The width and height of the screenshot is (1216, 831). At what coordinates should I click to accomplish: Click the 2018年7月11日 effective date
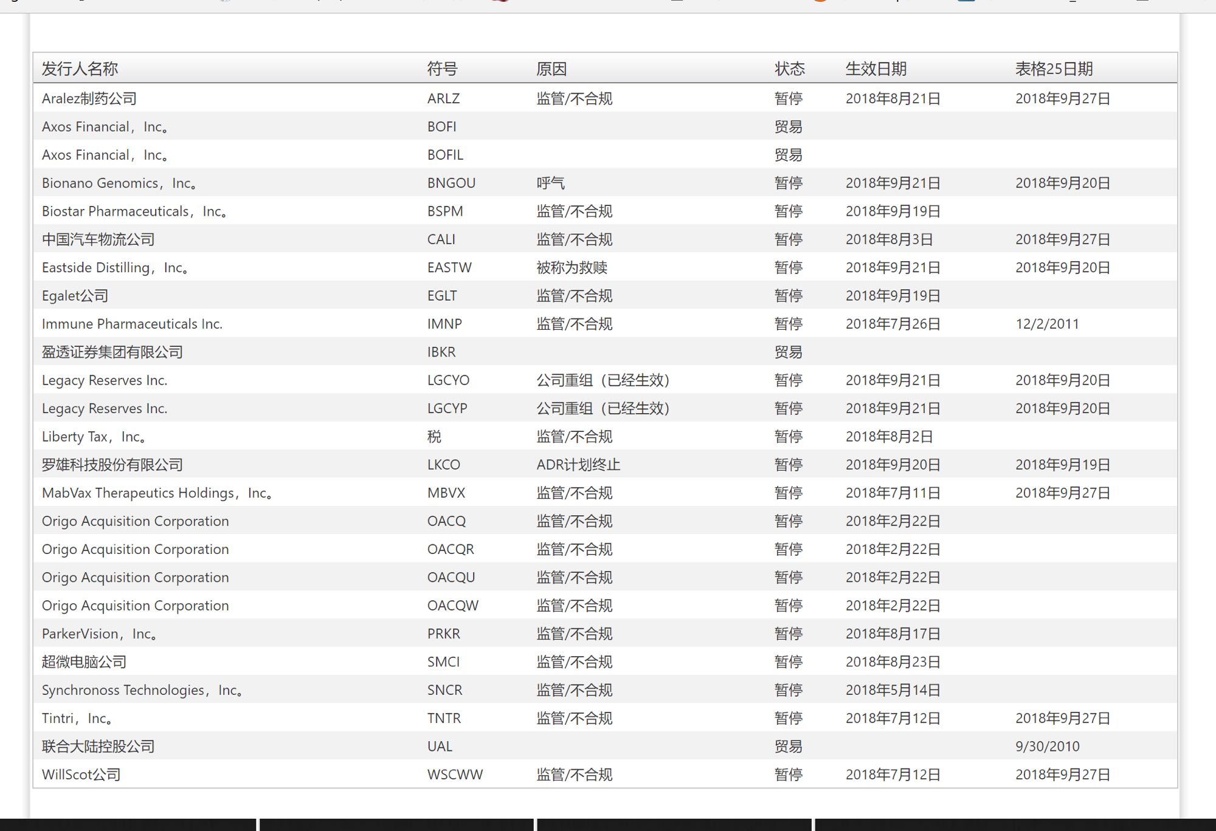click(x=893, y=493)
